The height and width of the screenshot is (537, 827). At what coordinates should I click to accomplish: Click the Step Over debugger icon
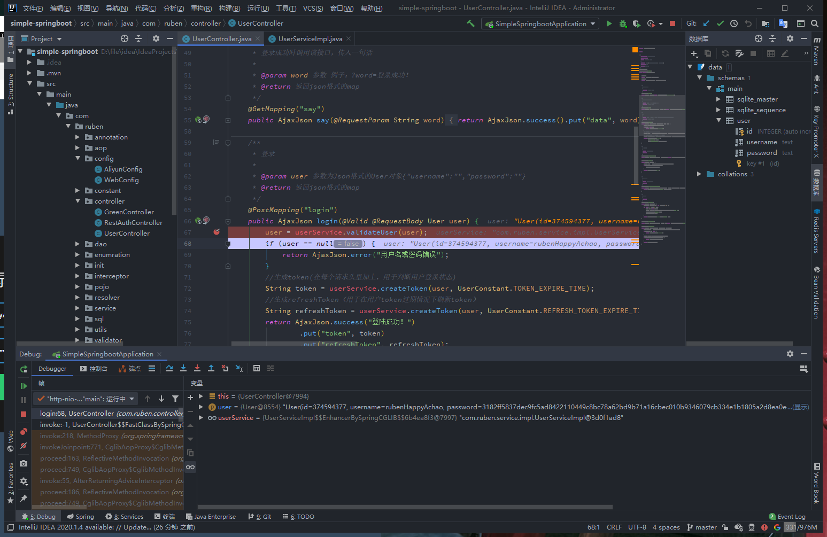coord(169,368)
